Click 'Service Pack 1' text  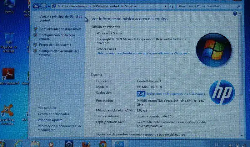point(106,49)
